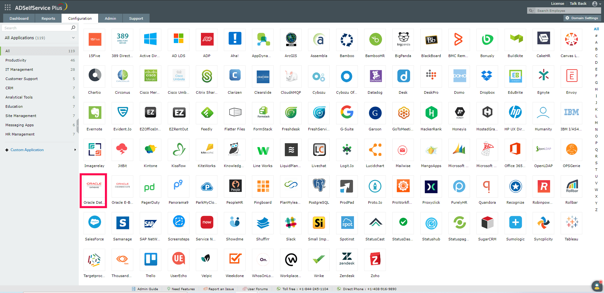This screenshot has height=293, width=604.
Task: Select the BlackBoard app icon
Action: [431, 40]
